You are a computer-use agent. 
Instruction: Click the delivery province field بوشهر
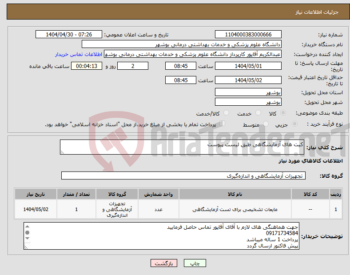pos(248,92)
